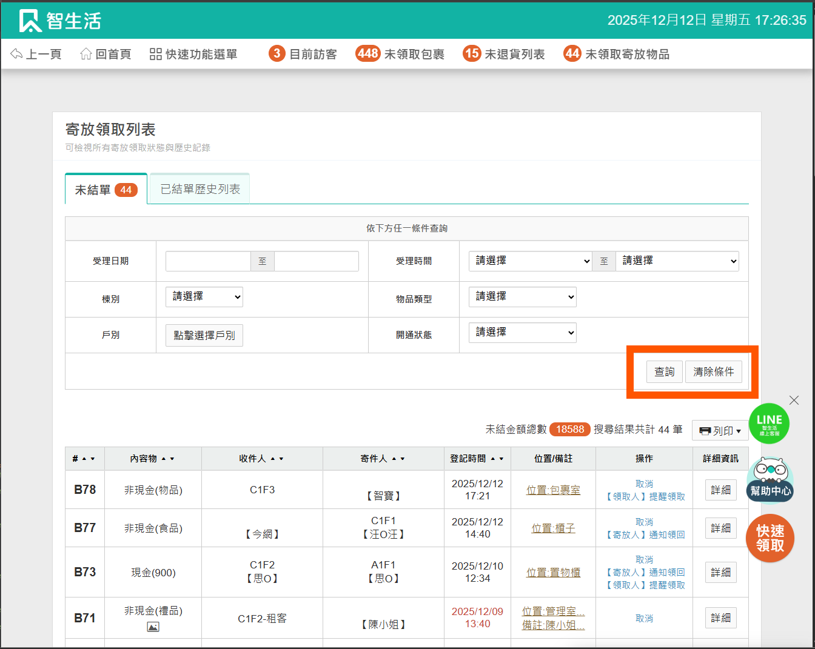Screen dimensions: 815x649
Task: Go back with 上一頁 arrow icon
Action: 16,54
